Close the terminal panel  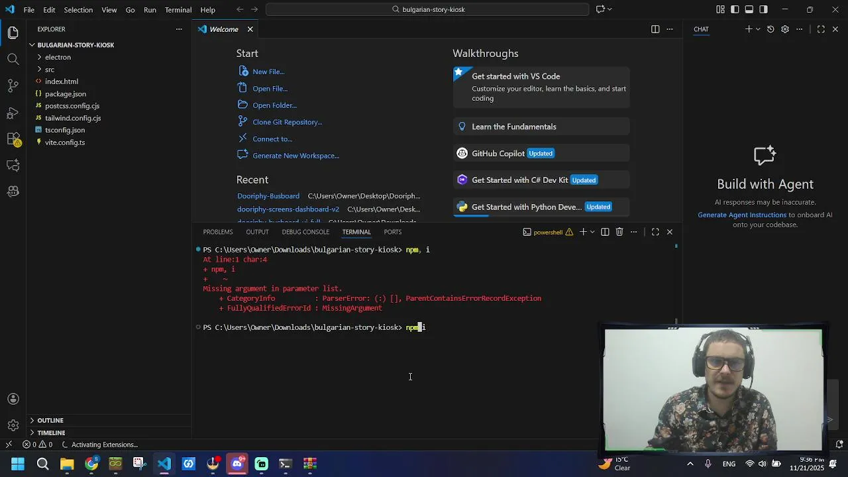point(670,232)
